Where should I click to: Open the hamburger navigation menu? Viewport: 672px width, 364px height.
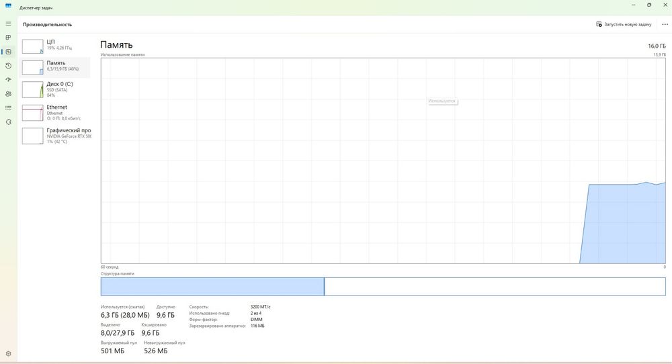8,24
